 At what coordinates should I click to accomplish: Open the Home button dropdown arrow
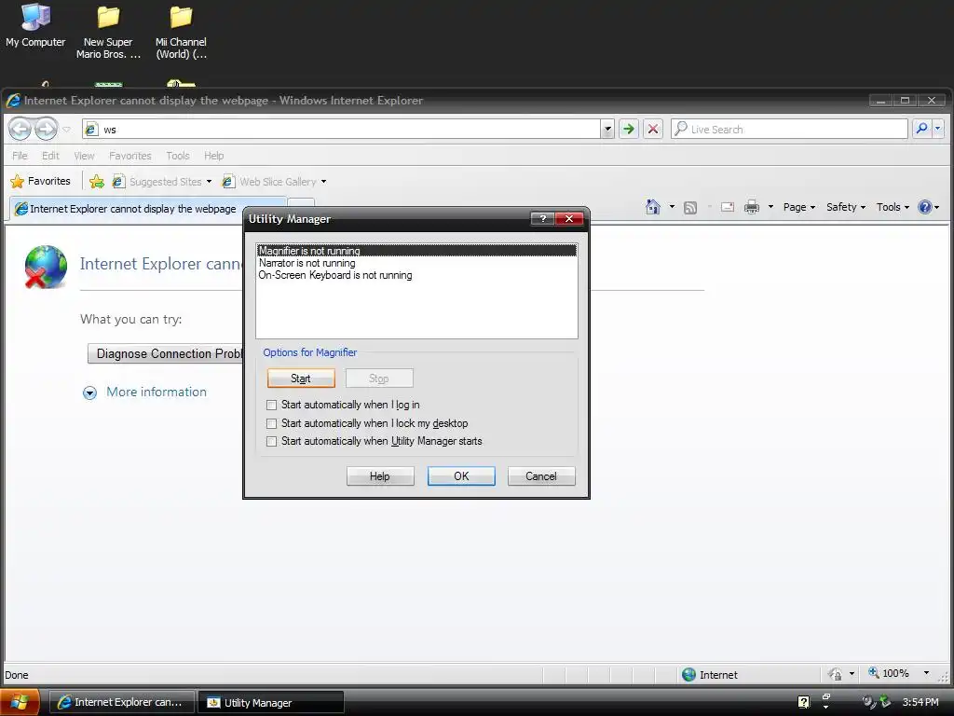click(672, 207)
